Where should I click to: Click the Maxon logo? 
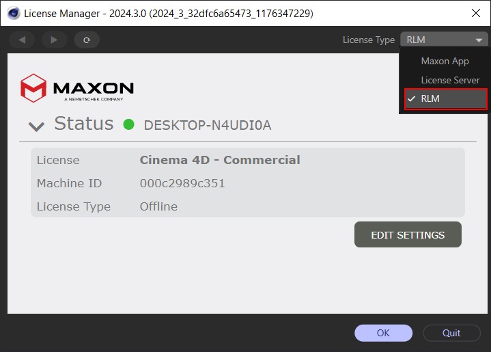click(x=77, y=88)
